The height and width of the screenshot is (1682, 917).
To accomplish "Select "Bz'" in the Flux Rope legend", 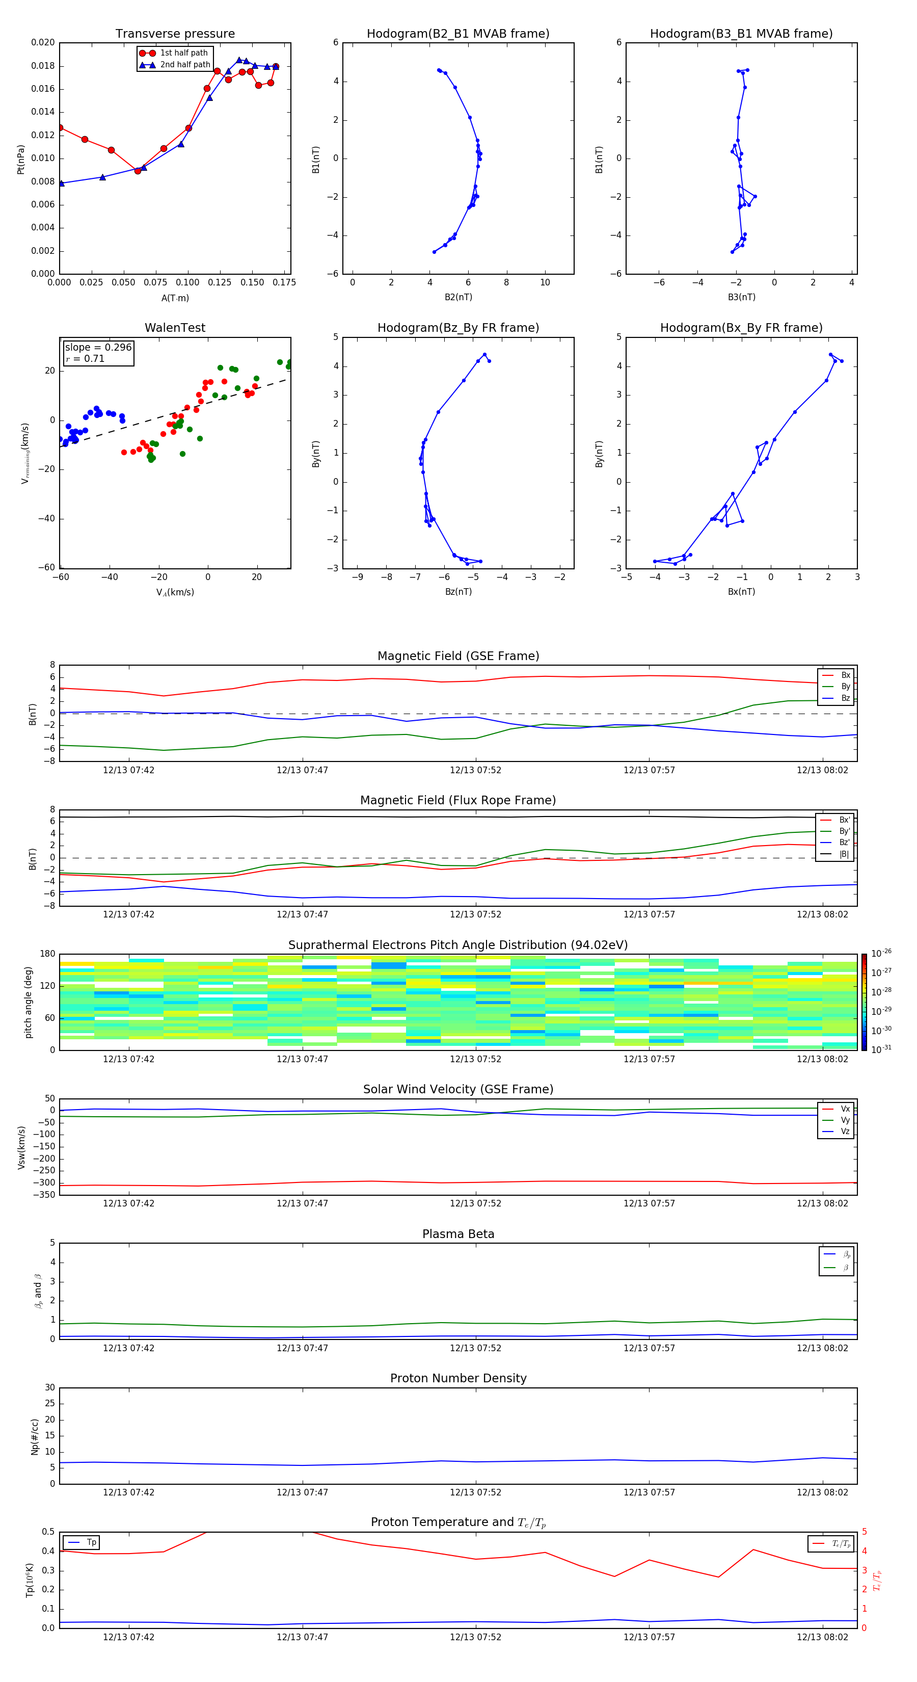I will (835, 843).
